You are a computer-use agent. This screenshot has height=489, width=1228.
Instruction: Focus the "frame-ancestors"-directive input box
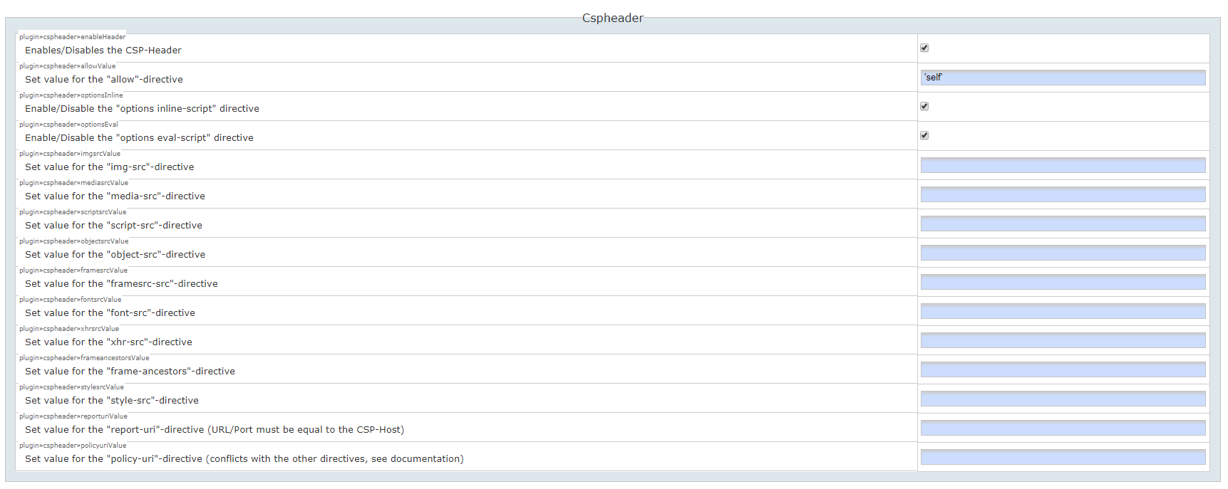[x=1062, y=369]
